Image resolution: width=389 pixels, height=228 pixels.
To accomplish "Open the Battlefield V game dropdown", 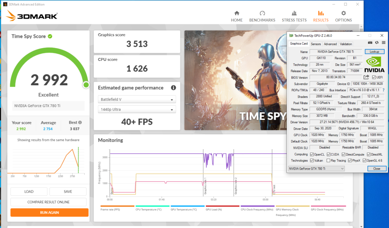I will [x=137, y=99].
